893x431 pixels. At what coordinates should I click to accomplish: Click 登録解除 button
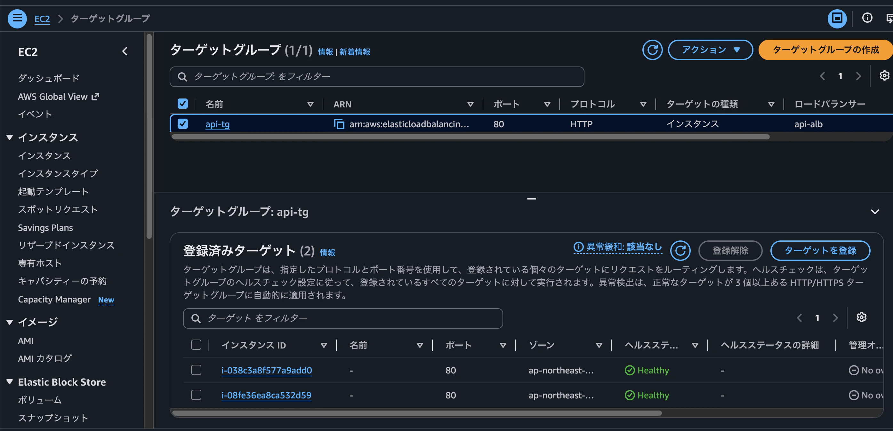tap(730, 250)
